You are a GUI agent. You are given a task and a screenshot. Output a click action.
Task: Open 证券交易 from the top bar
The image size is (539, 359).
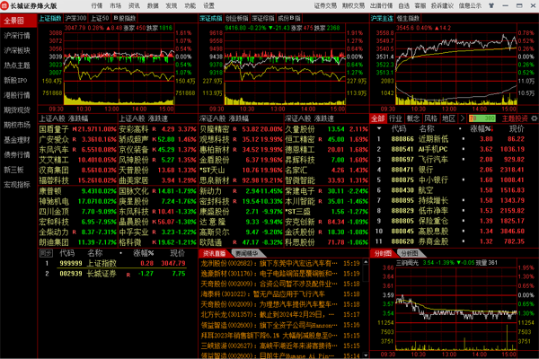[325, 6]
